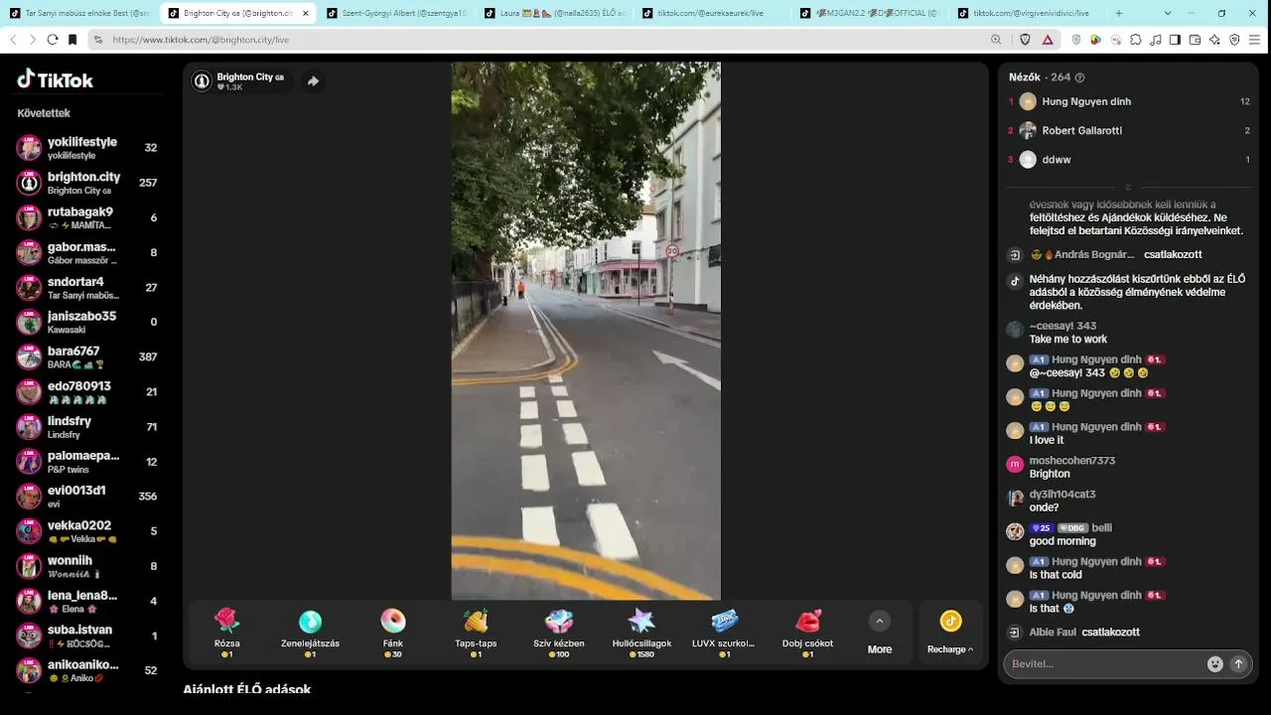Screen dimensions: 1271x715
Task: Send the LUVX szurkoló gift
Action: [x=725, y=632]
